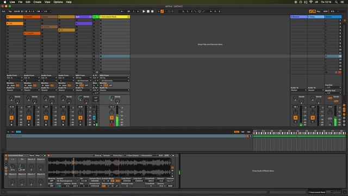Show macro controls in Instrument Rack
Viewport: 348px width, 196px height.
click(6, 159)
